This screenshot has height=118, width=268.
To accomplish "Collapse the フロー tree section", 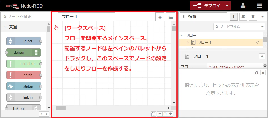I will coord(182,35).
